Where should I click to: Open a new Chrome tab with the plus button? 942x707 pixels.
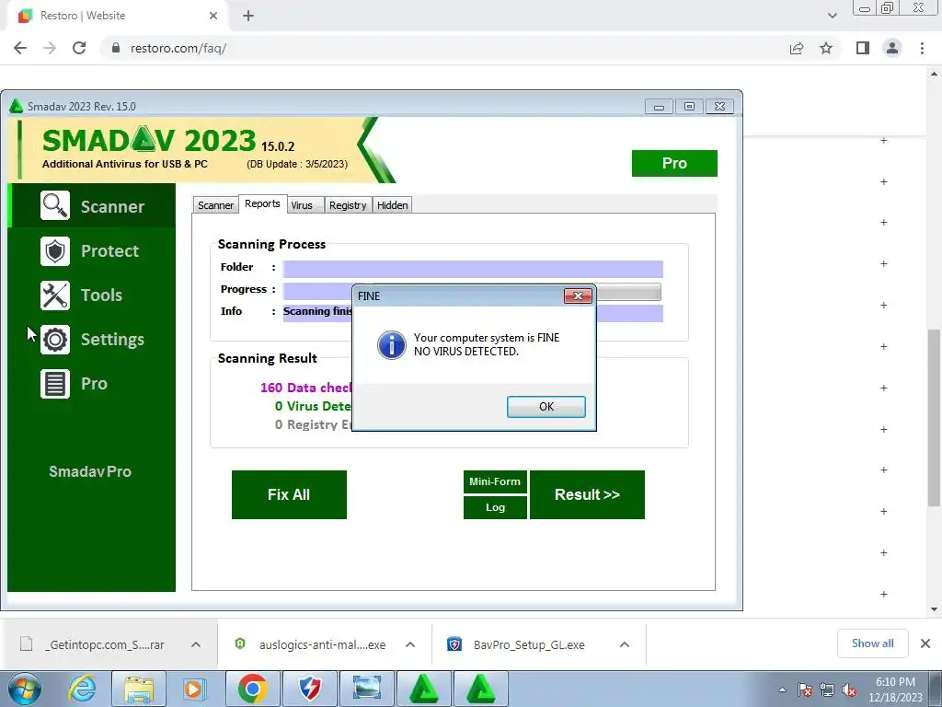point(248,16)
